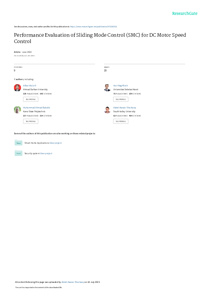Click Hari Maghfiroh's profile photo
Viewport: 208px width, 294px height.
[x=107, y=88]
